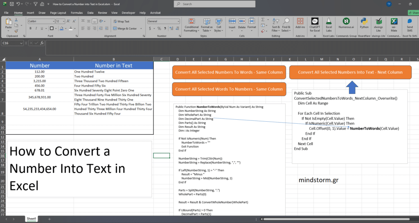Image resolution: width=419 pixels, height=223 pixels.
Task: Click Increase Decimal icon
Action: 171,28
